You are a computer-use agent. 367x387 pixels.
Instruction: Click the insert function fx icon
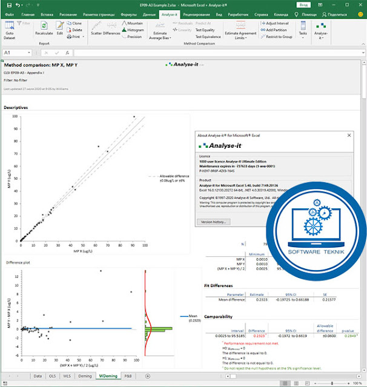point(67,53)
